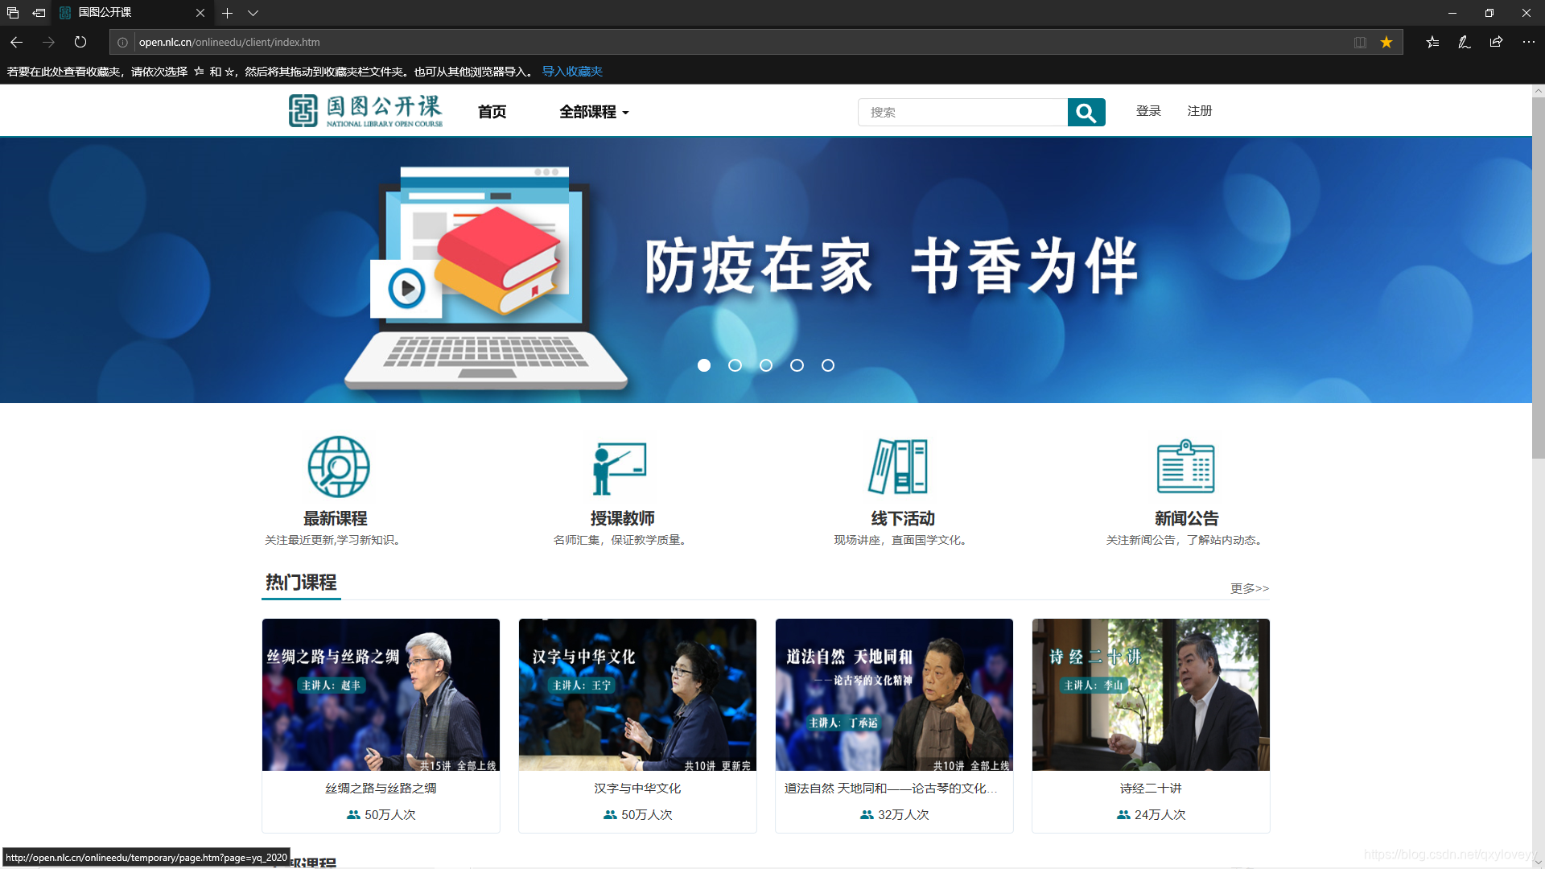The height and width of the screenshot is (869, 1545).
Task: Click the 线下活动 books icon
Action: tap(900, 467)
